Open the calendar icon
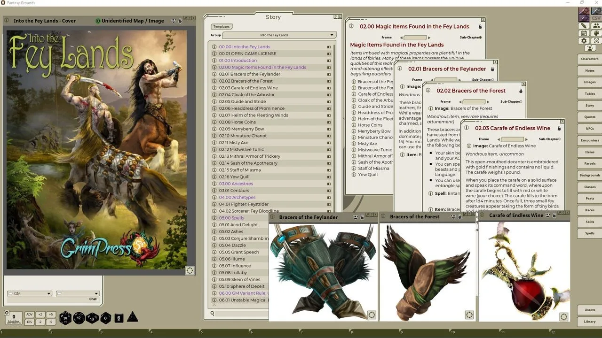This screenshot has width=602, height=338. point(584,33)
